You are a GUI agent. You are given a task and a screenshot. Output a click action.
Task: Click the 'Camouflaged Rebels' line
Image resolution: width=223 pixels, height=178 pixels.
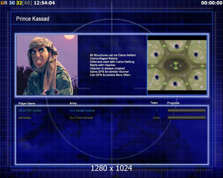click(x=104, y=58)
